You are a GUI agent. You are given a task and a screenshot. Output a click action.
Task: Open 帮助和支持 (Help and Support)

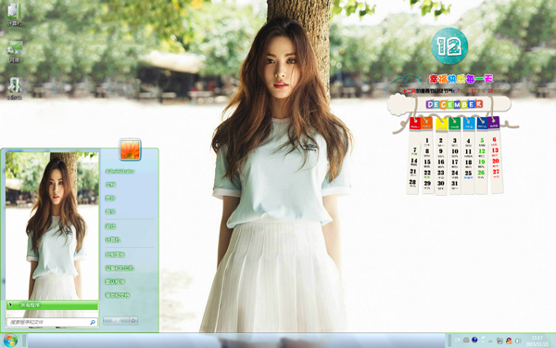[x=117, y=295]
